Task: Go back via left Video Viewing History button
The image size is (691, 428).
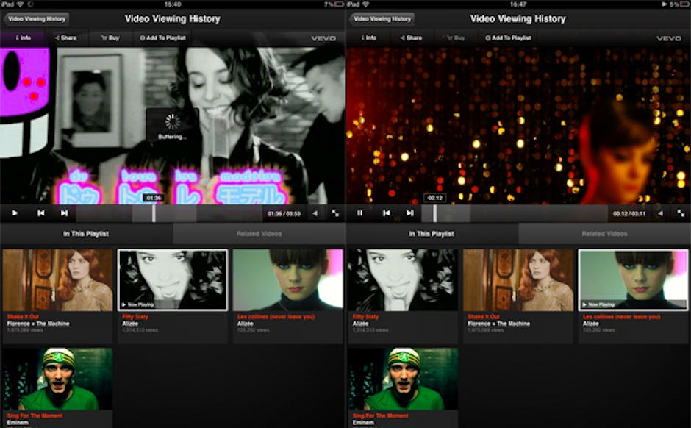Action: [x=36, y=19]
